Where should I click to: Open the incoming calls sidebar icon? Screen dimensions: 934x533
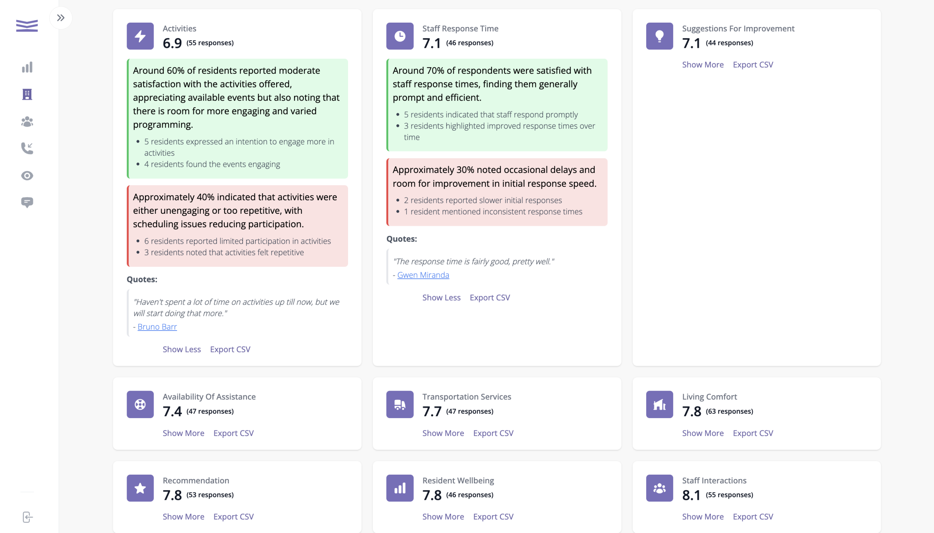pyautogui.click(x=27, y=148)
